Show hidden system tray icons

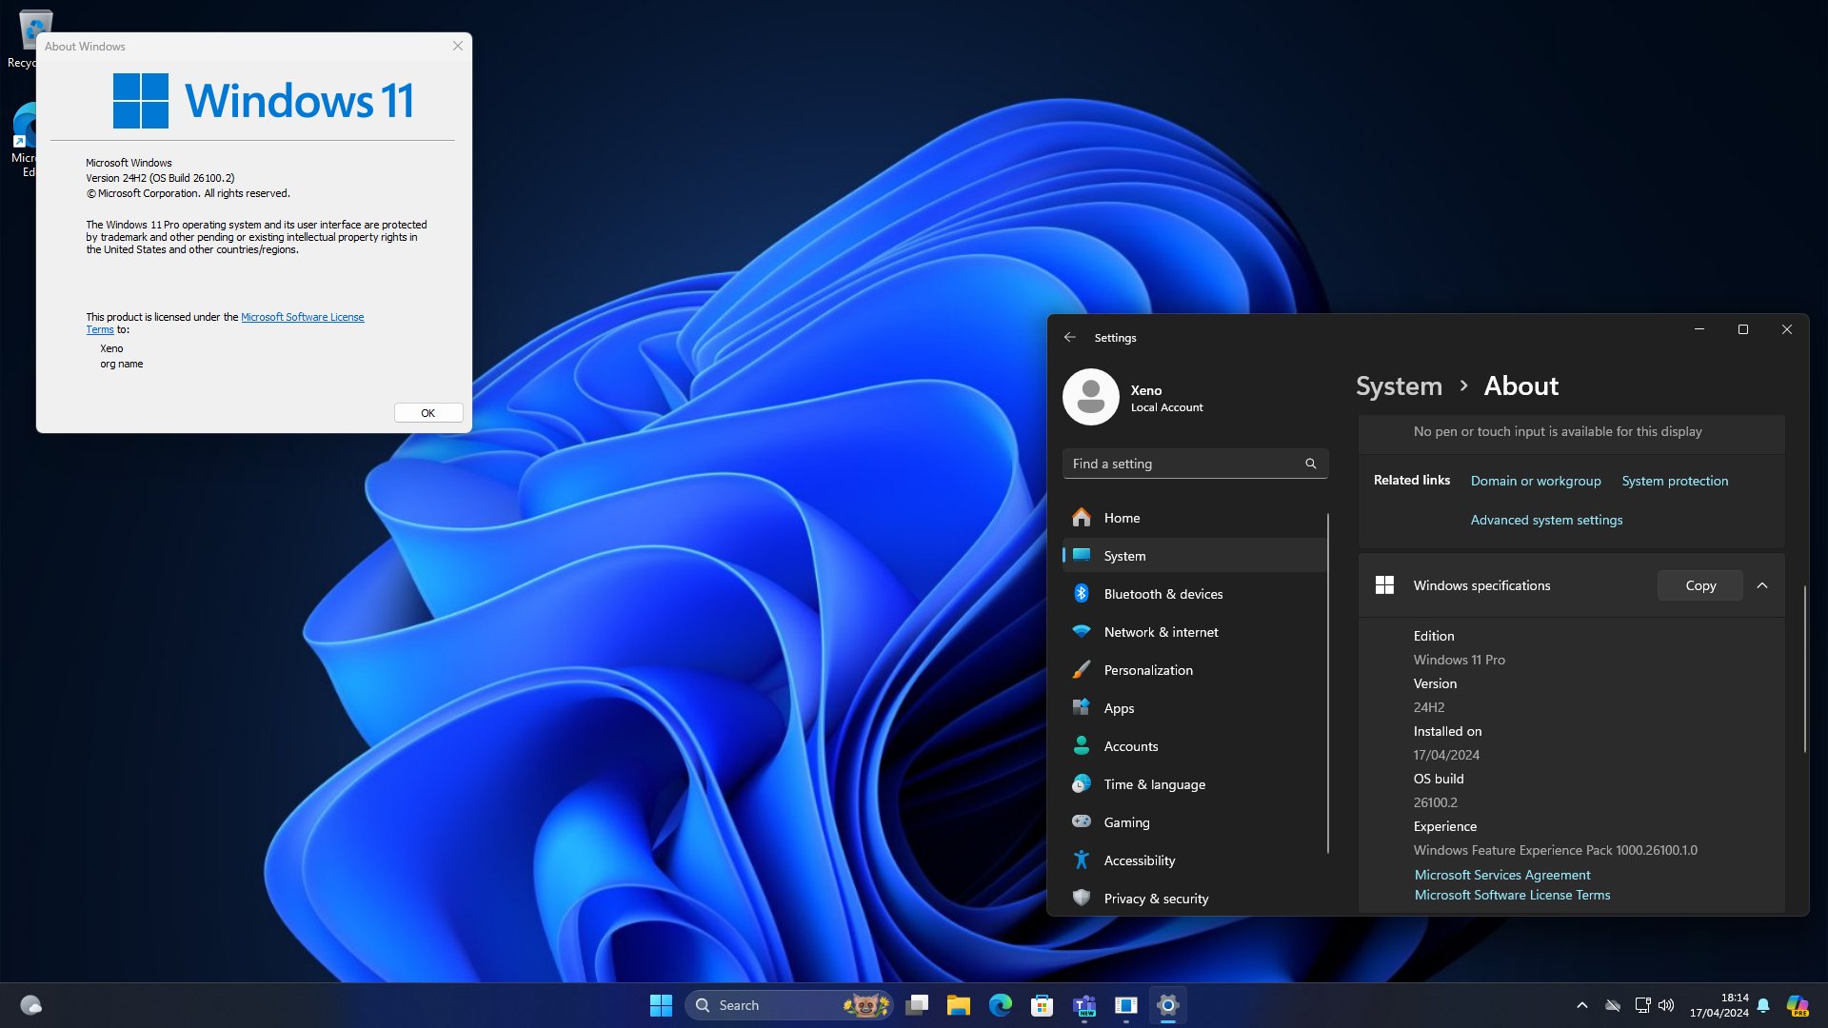coord(1582,1005)
